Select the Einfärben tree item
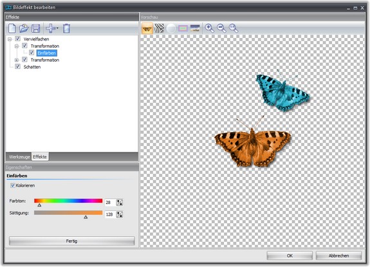 coord(47,53)
